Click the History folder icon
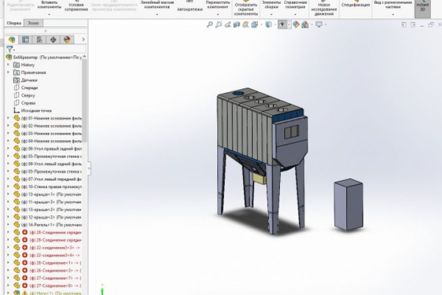Screen dimensions: 442x295 tap(17, 65)
